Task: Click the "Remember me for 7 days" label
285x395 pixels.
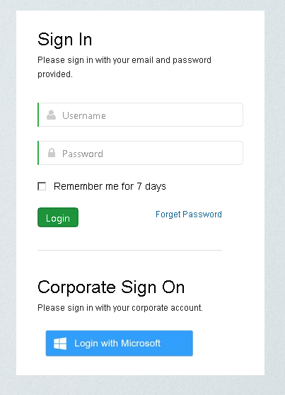Action: click(x=110, y=187)
